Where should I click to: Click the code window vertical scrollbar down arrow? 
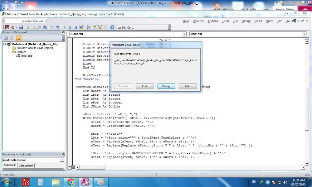(x=307, y=163)
